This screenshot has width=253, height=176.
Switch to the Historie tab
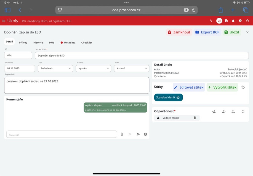pos(38,43)
